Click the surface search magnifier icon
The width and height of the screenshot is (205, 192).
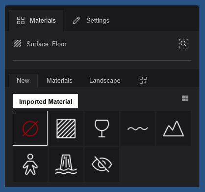point(183,44)
